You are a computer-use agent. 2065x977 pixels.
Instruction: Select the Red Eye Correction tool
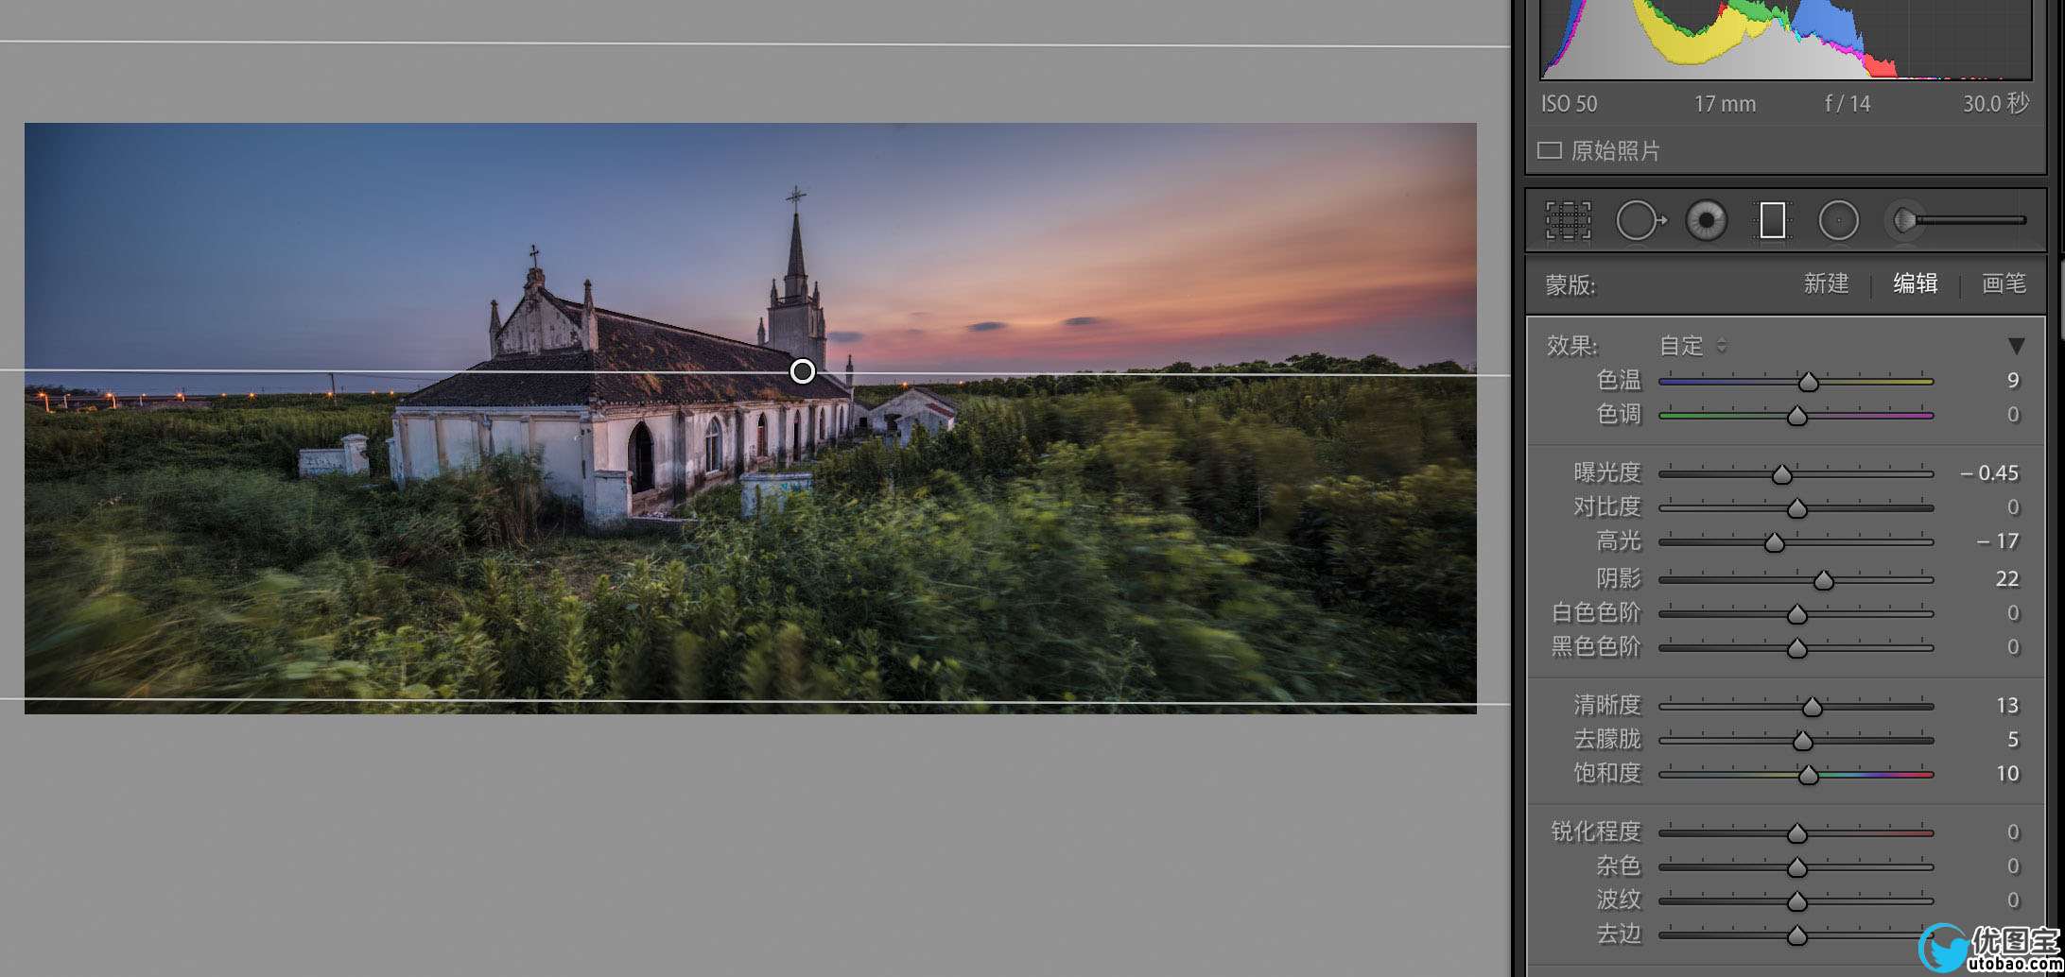(x=1706, y=220)
